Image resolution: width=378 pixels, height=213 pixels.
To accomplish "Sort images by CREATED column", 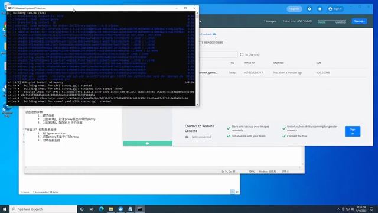I will click(278, 63).
